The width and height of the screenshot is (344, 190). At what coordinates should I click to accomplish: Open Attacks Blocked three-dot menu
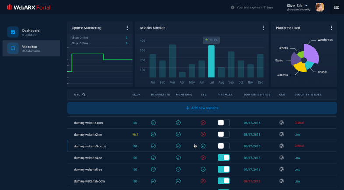[263, 28]
